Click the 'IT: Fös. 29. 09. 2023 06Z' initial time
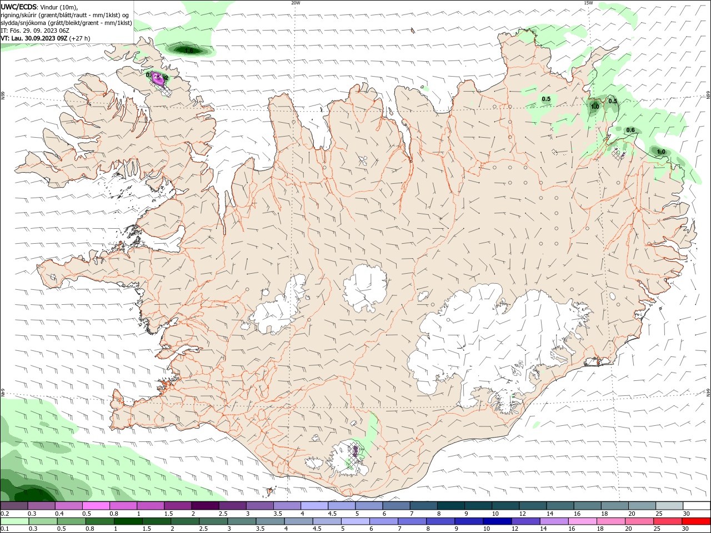 pyautogui.click(x=34, y=31)
